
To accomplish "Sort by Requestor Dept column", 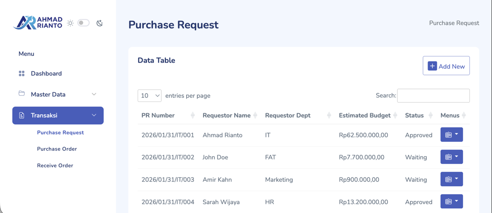I will point(298,115).
